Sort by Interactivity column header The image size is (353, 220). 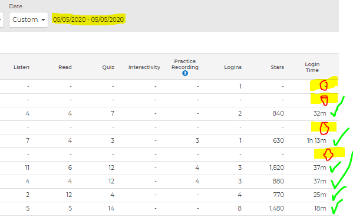coord(144,67)
